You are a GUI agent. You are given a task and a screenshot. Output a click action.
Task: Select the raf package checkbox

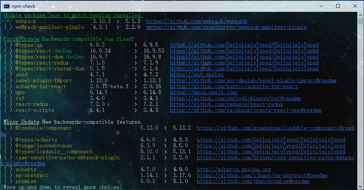coord(8,98)
